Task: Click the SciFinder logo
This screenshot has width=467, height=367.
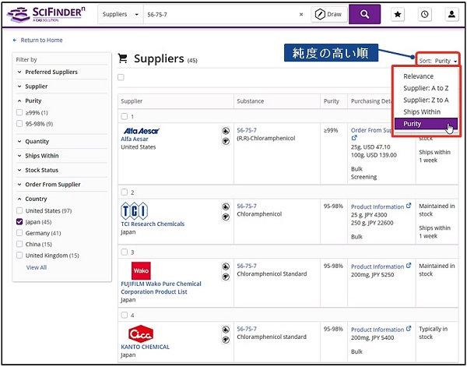Action: pos(46,14)
